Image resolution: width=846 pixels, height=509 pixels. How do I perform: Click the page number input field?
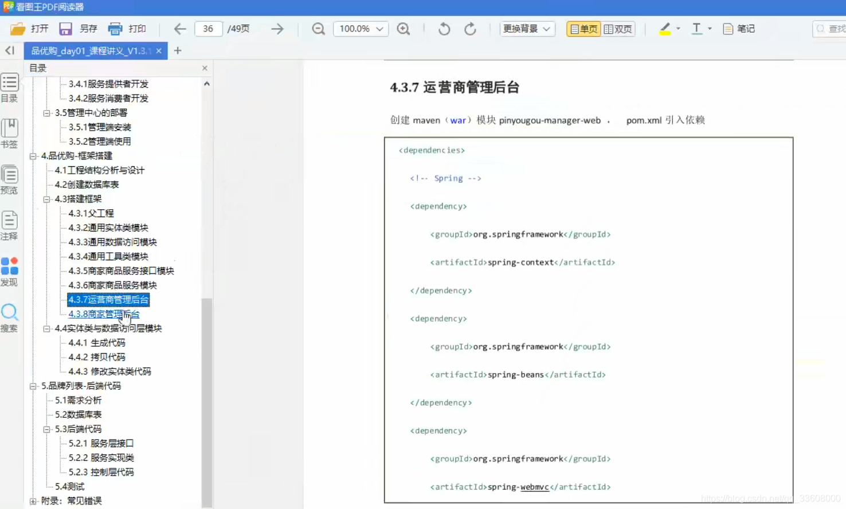click(x=208, y=29)
